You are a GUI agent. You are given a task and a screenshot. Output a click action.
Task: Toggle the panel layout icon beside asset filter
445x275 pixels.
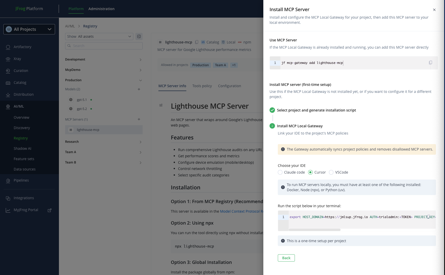[x=139, y=36]
